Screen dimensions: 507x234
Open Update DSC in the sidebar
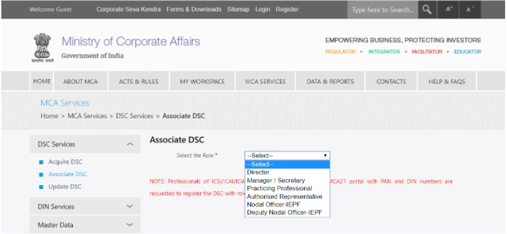[64, 187]
